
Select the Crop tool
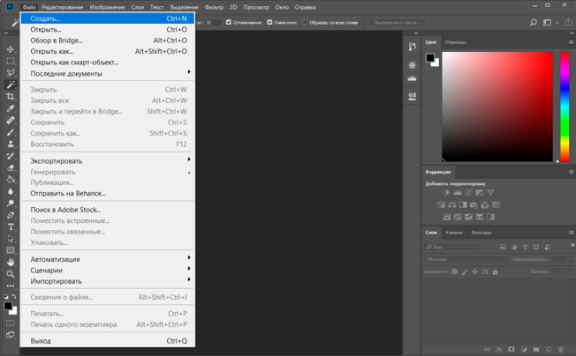[11, 96]
